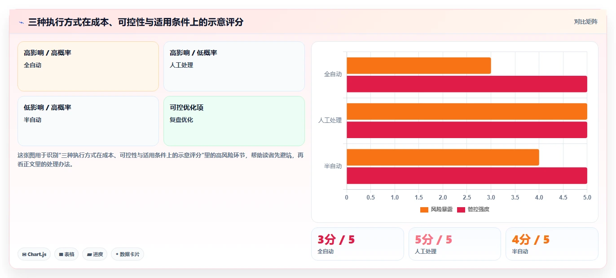This screenshot has height=278, width=616.
Task: Click the 2.5 x-axis tick label
Action: click(467, 197)
